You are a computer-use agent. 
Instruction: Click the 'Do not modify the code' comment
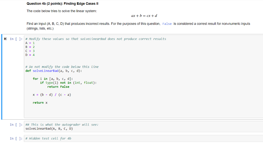point(62,67)
